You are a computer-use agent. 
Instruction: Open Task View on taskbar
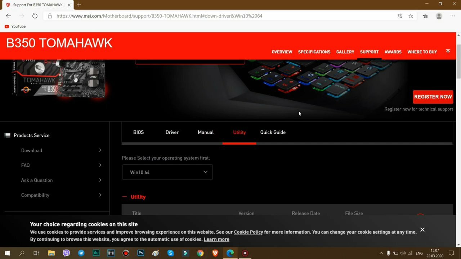(36, 253)
